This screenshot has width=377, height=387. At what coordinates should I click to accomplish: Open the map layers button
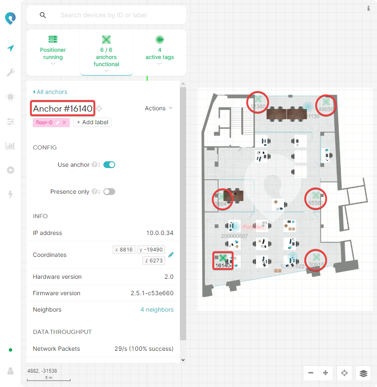364,373
